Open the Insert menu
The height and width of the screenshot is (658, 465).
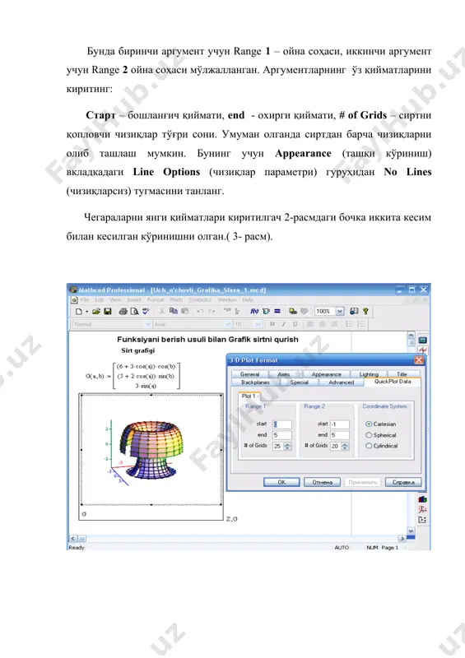134,299
